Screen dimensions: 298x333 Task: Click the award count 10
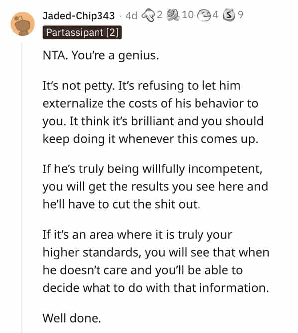coord(188,15)
